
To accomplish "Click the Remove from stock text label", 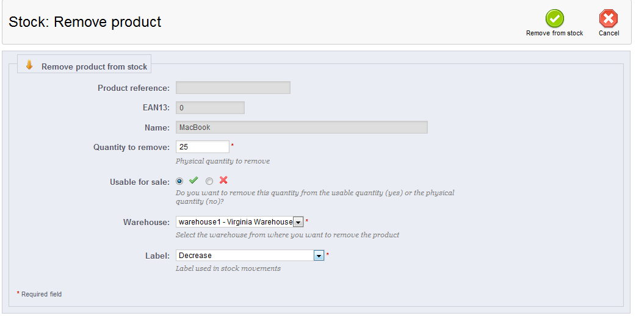I will click(x=554, y=34).
